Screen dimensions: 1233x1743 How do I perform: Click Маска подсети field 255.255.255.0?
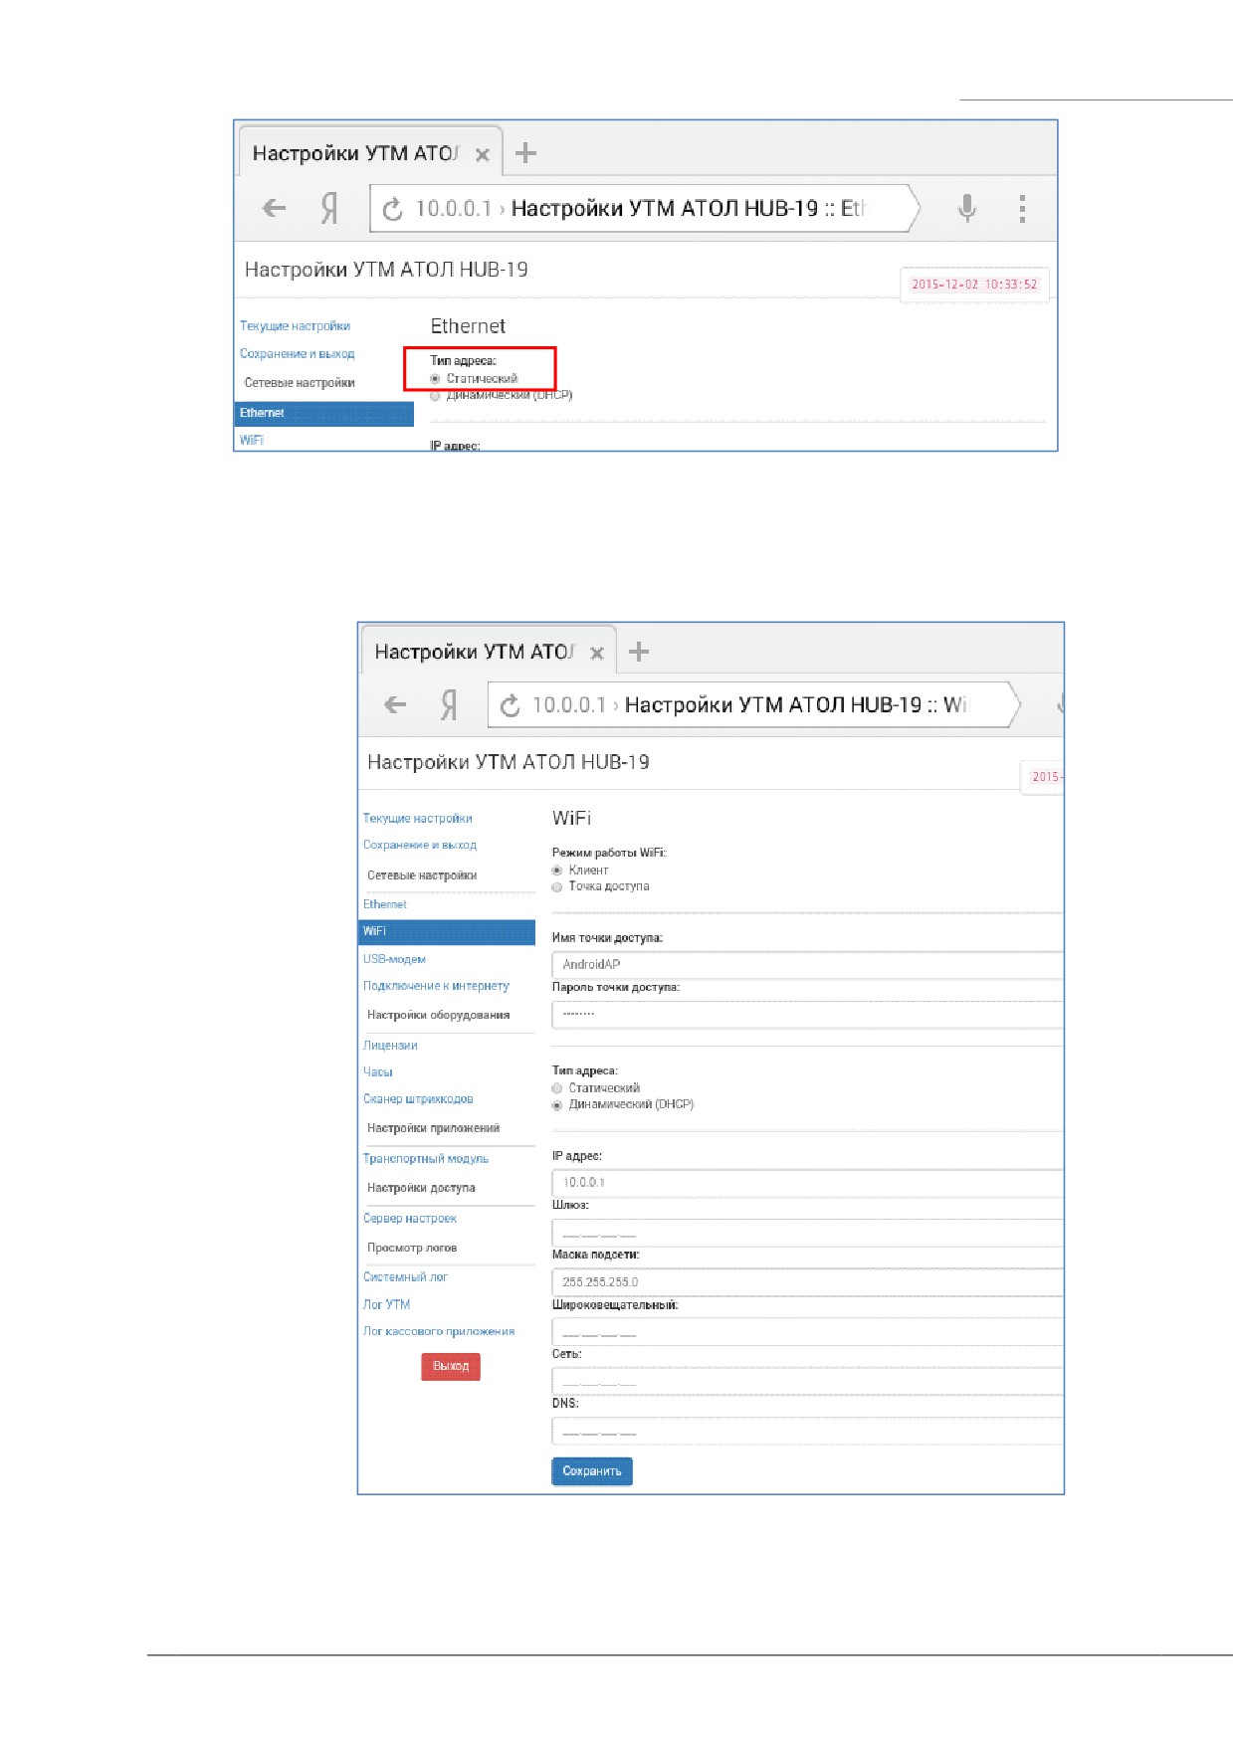[807, 1282]
